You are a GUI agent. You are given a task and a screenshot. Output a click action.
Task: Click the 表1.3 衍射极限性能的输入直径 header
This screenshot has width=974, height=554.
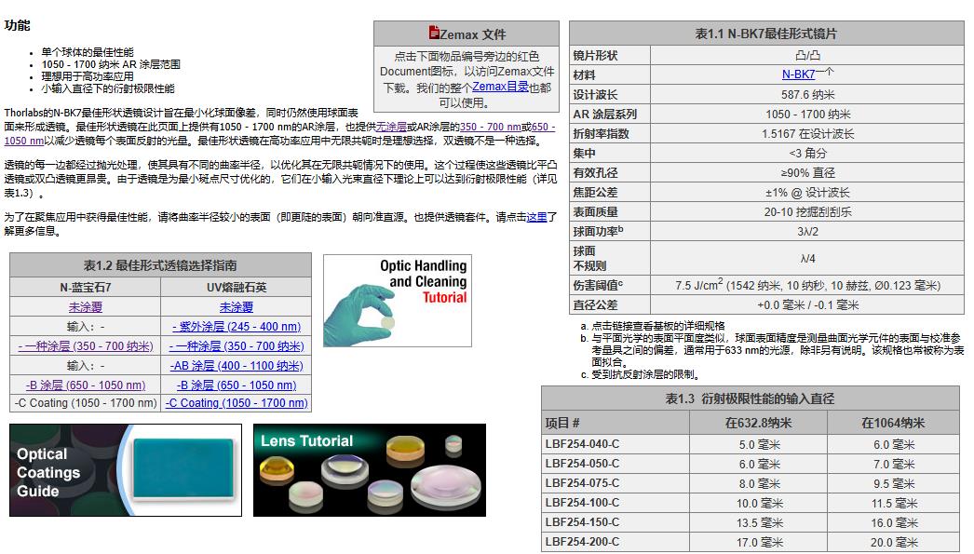(751, 399)
